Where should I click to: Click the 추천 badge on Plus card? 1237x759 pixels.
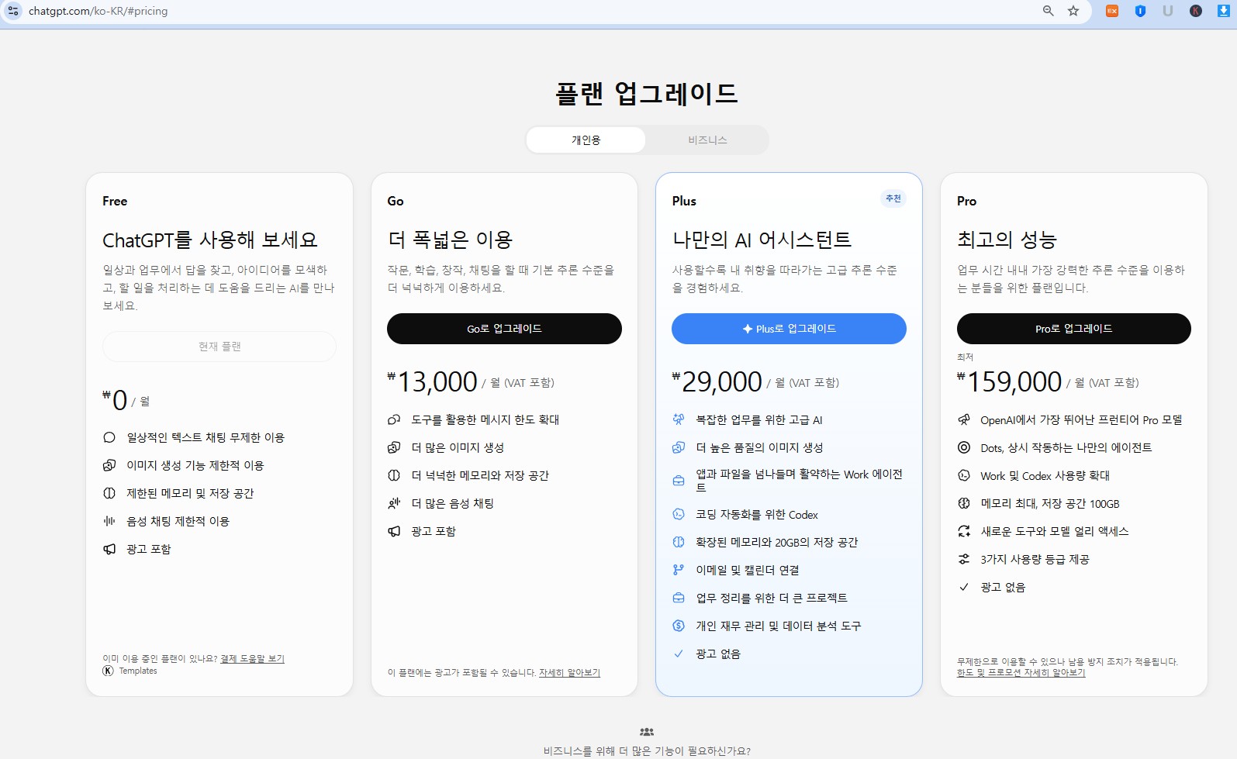tap(893, 198)
